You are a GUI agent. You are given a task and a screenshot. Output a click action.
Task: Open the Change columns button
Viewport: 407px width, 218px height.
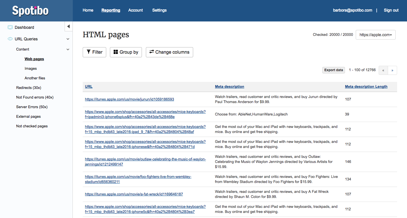point(169,52)
